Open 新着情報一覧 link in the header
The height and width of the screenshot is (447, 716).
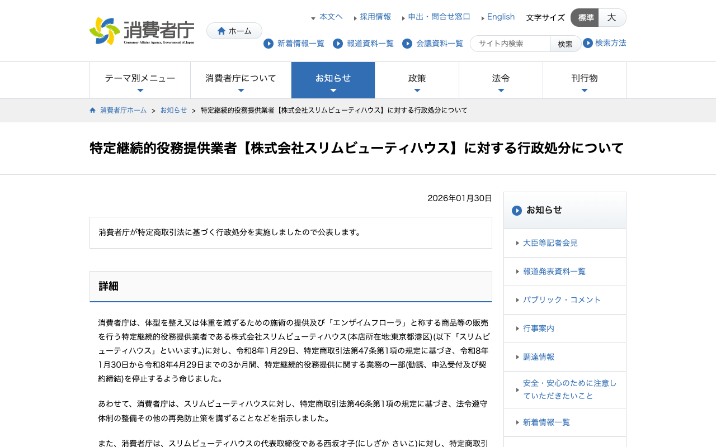click(301, 44)
